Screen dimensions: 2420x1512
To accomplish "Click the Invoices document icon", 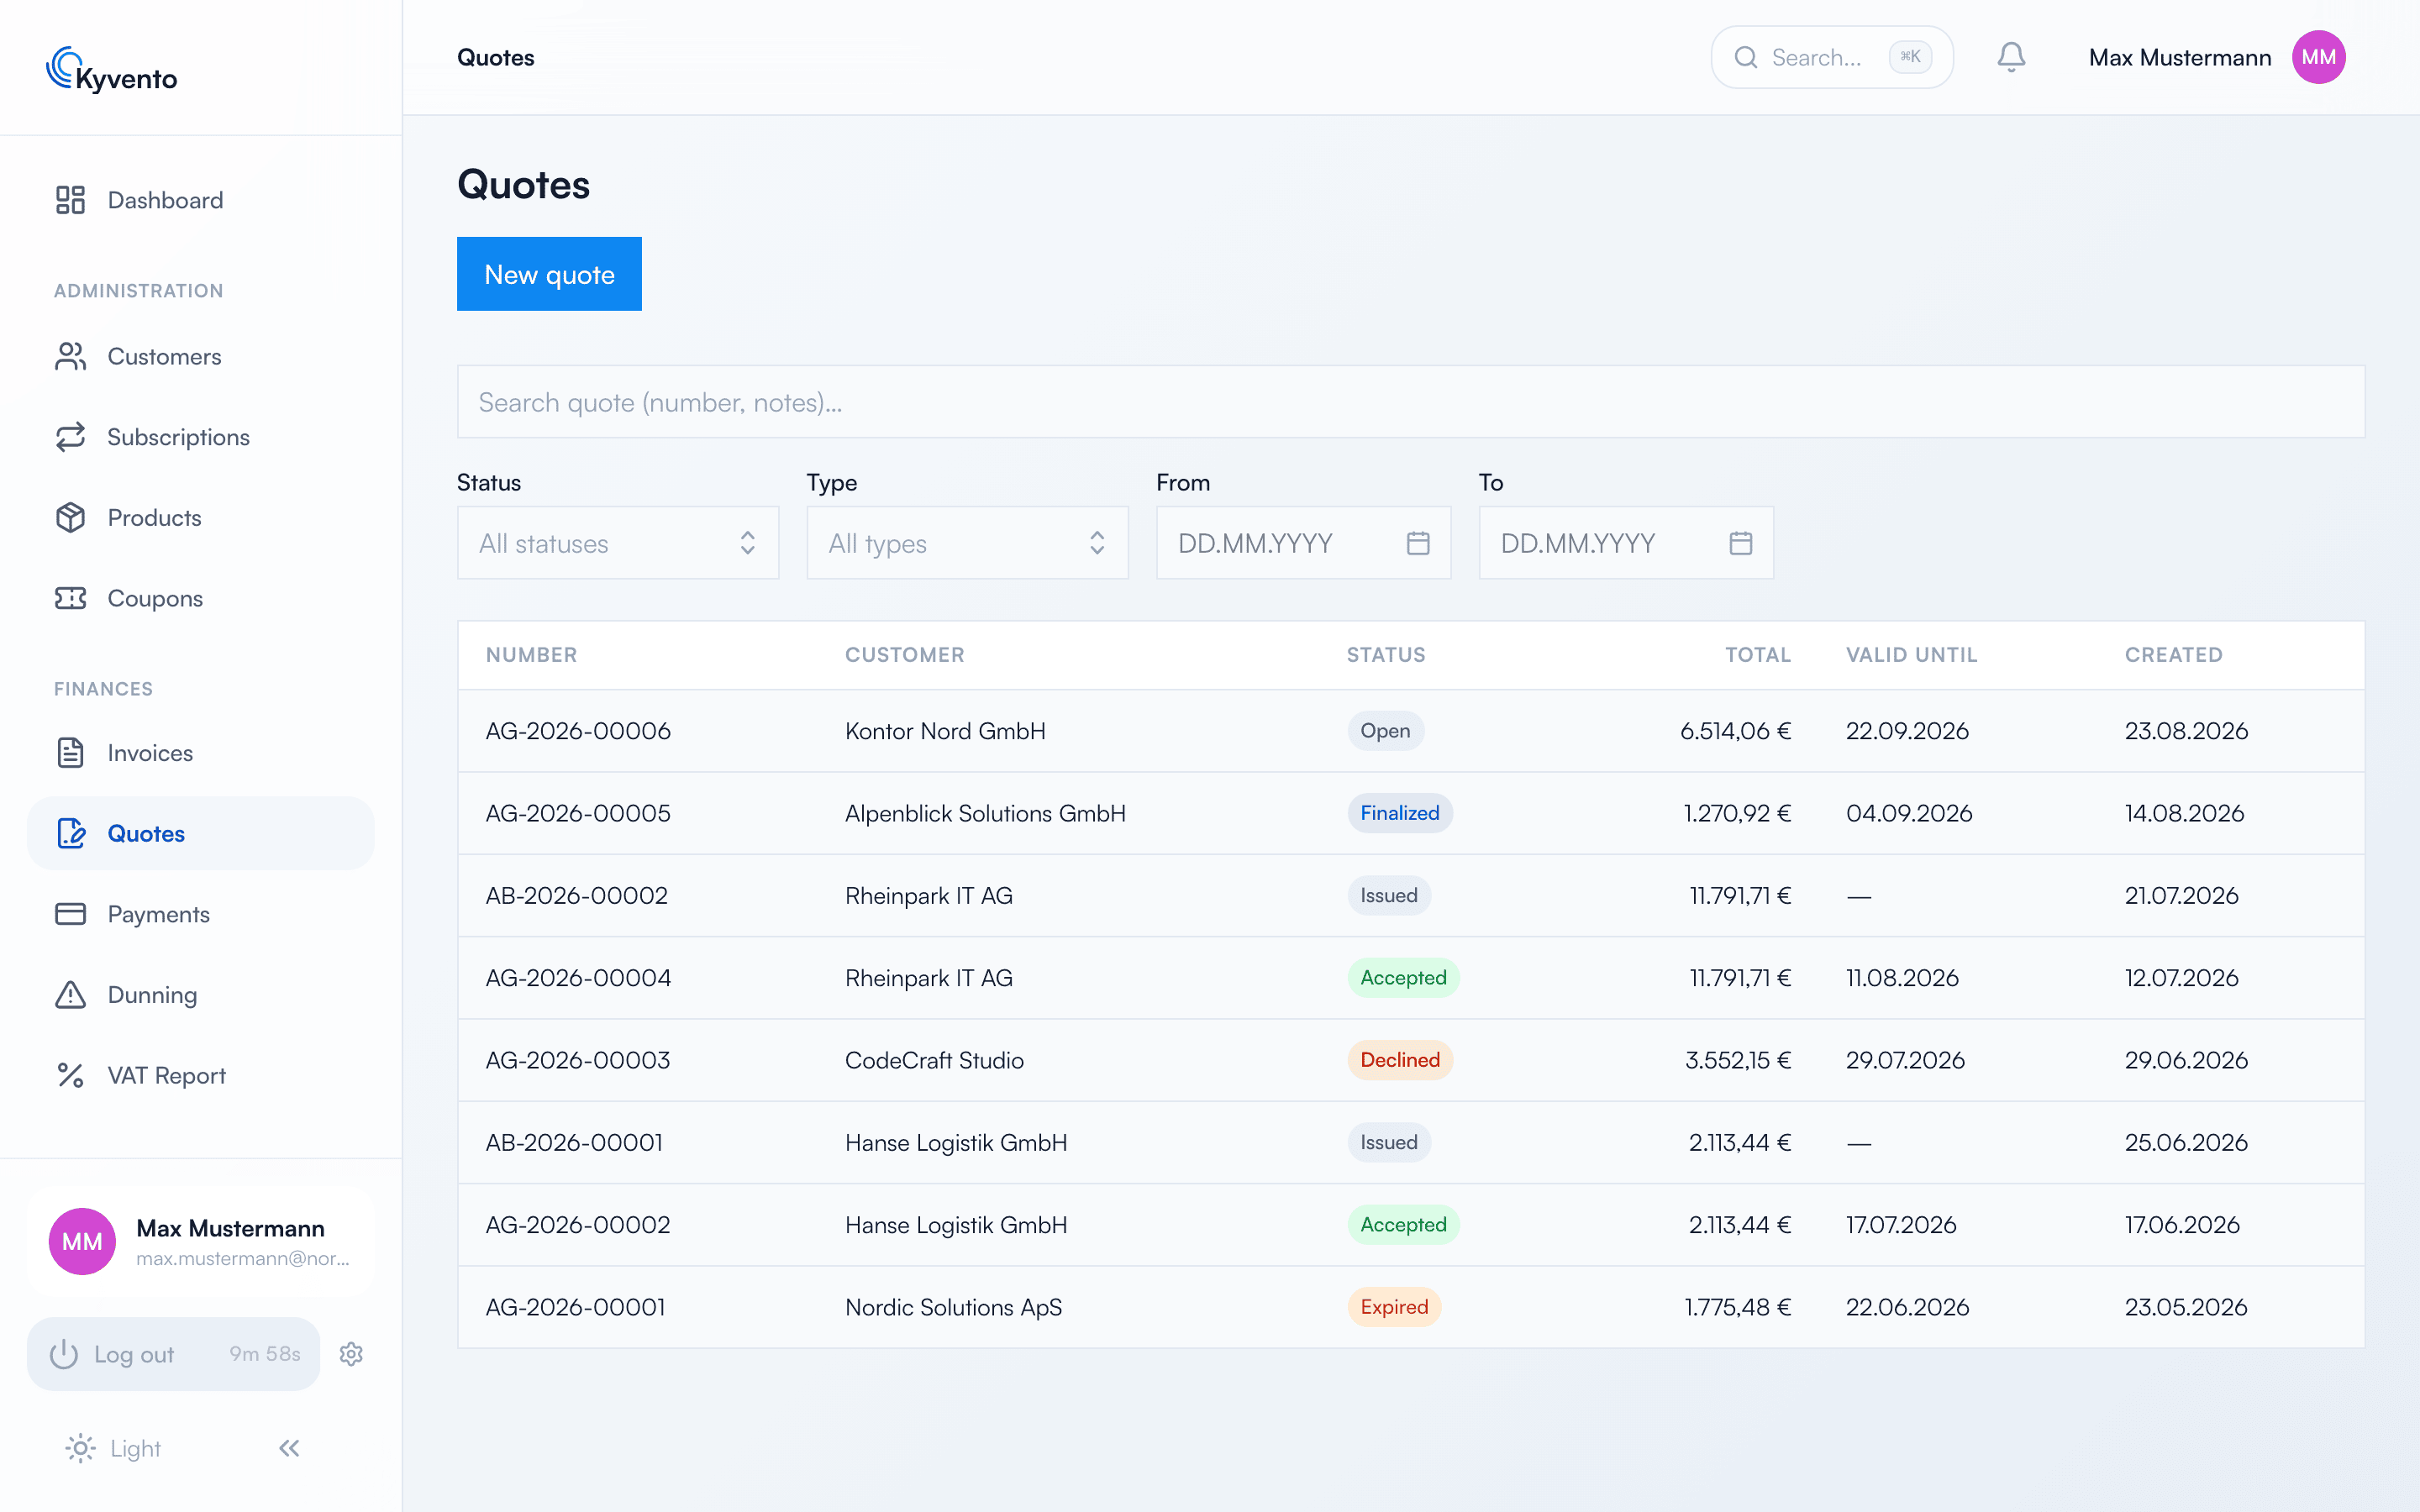I will point(70,753).
